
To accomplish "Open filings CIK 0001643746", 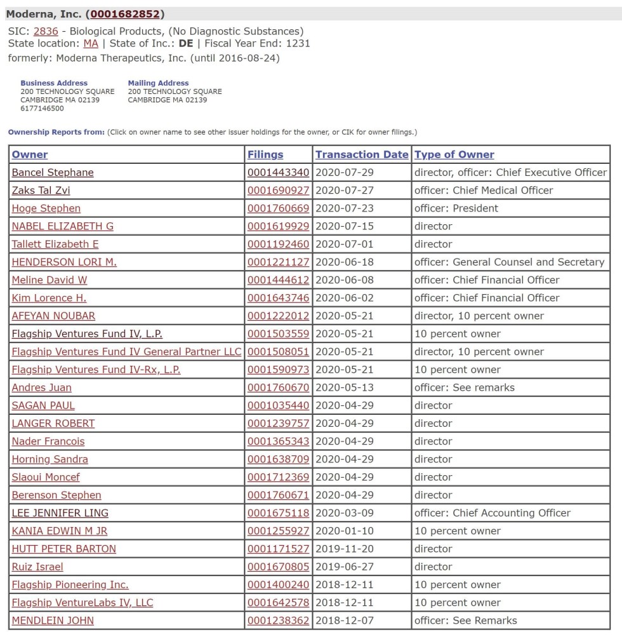I will pyautogui.click(x=278, y=298).
